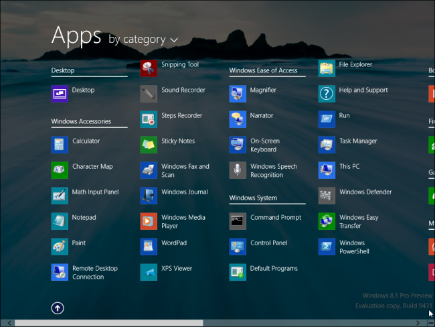Click the Desktop category header
Screen dimensions: 435x327
63,70
